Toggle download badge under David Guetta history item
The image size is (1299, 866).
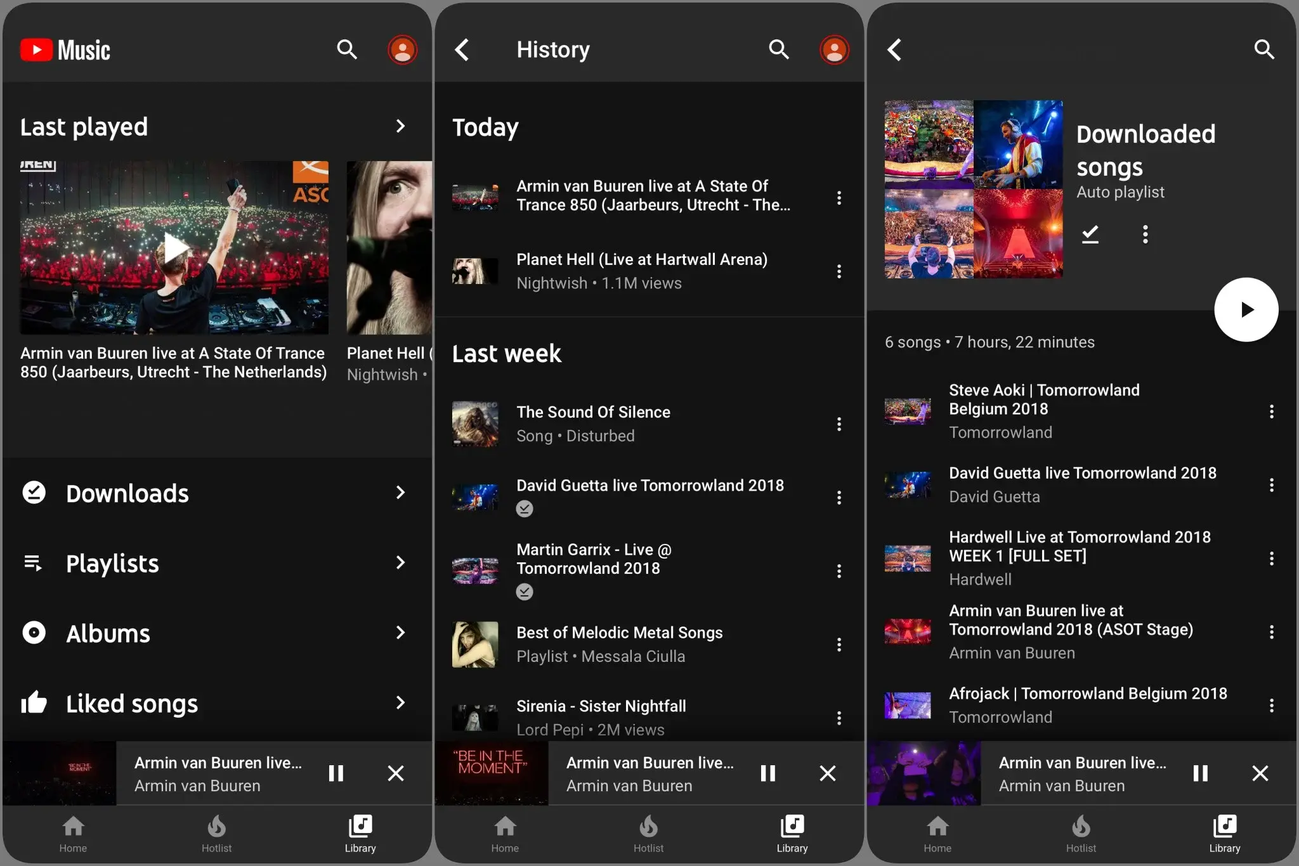pos(524,508)
